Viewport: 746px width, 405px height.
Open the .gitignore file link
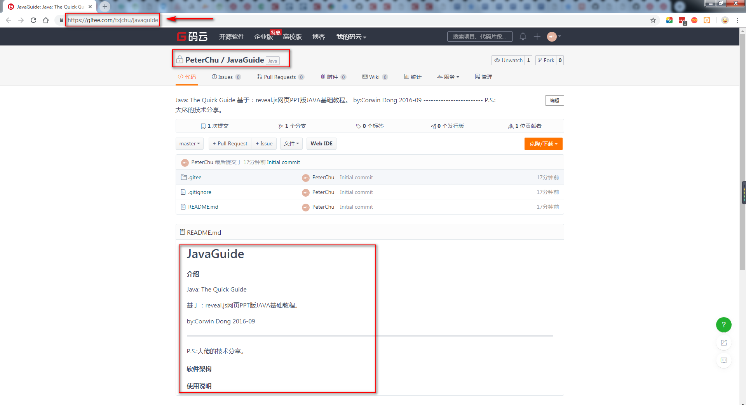(x=200, y=192)
